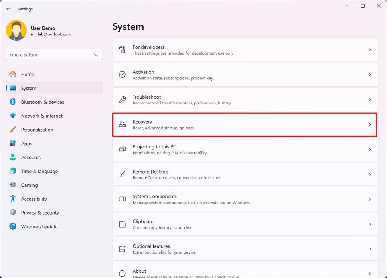Go to Bluetooth & devices section
The image size is (387, 278).
tap(42, 102)
